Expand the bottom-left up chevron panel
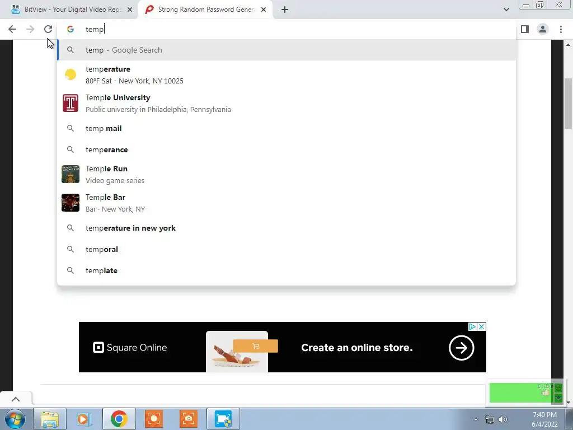 point(15,399)
